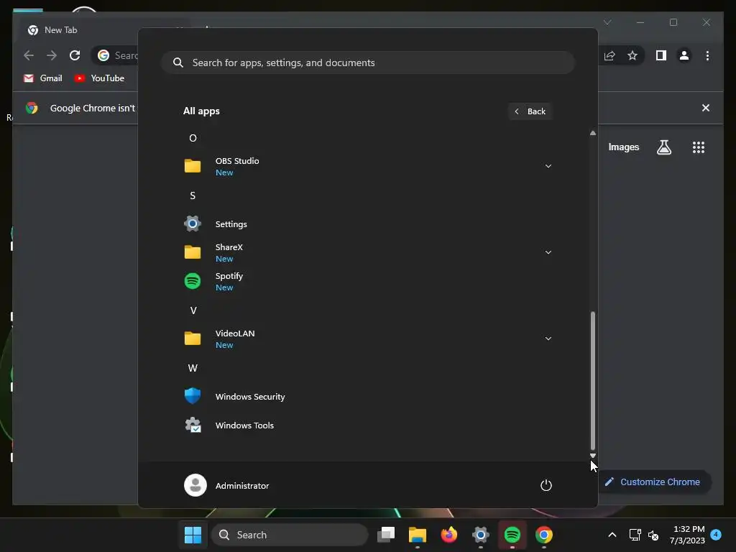The width and height of the screenshot is (736, 552).
Task: Open the Administrator account menu
Action: click(226, 485)
